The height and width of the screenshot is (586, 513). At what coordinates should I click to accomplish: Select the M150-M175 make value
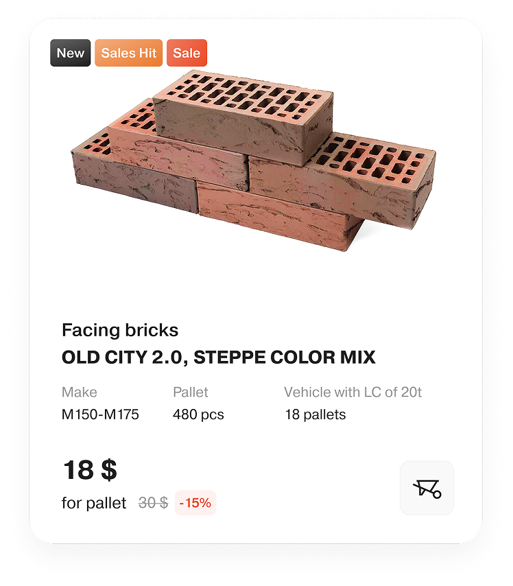(x=100, y=414)
